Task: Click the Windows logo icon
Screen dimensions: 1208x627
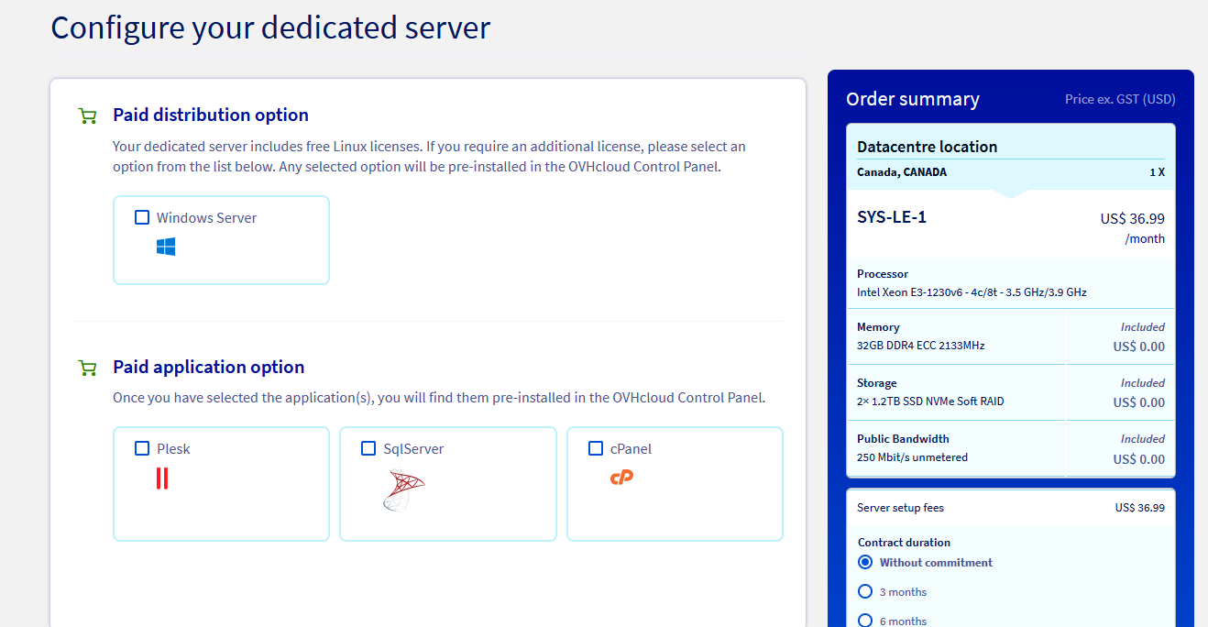Action: [x=166, y=247]
